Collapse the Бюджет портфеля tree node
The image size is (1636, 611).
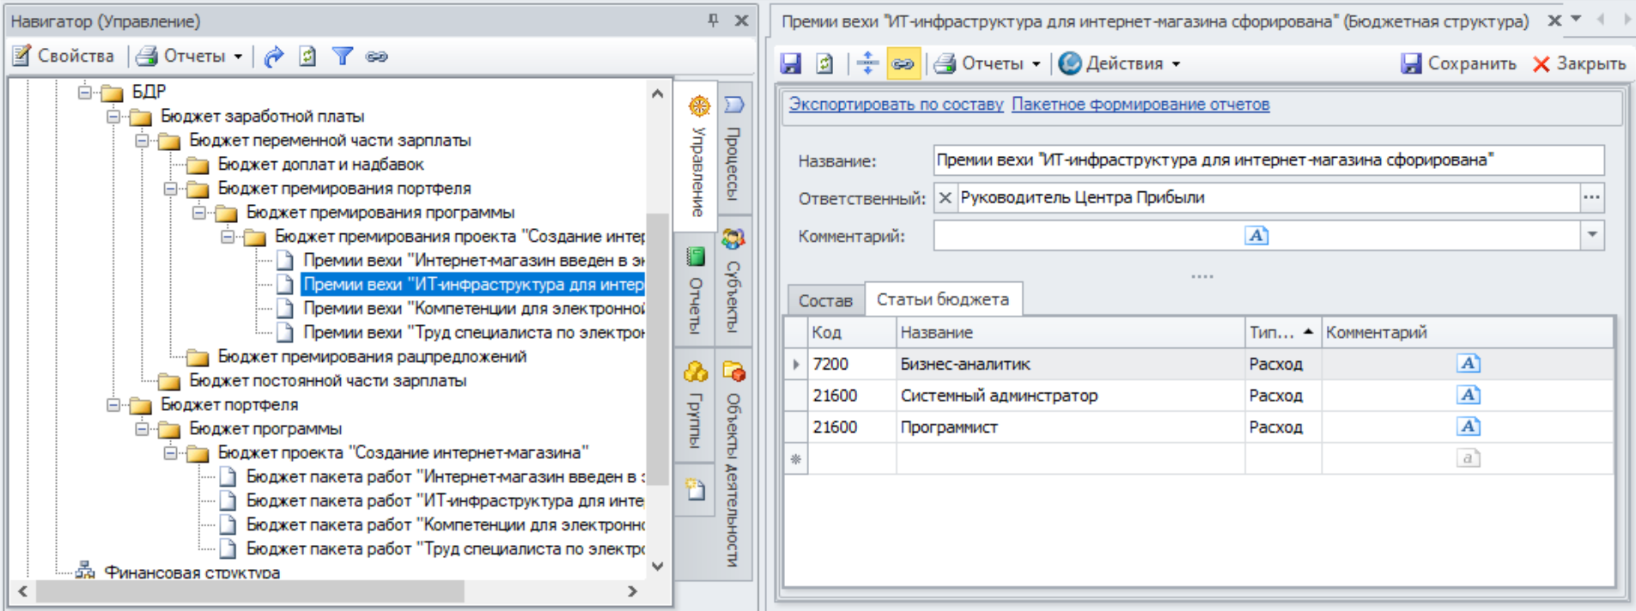click(x=113, y=404)
